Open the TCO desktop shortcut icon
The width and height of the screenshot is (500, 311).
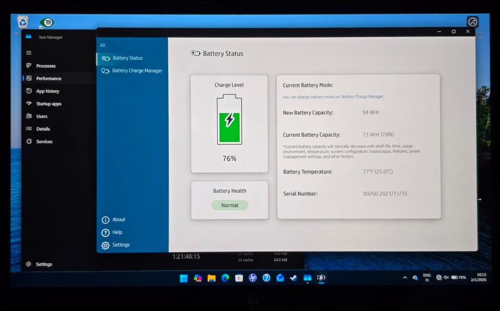click(x=47, y=22)
